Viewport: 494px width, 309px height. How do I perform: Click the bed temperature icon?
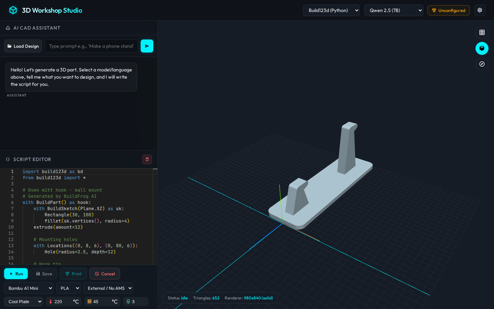[x=90, y=301]
